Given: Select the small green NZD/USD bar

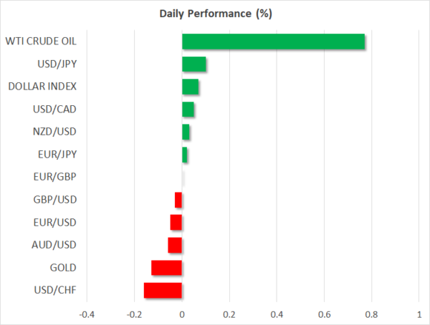Looking at the screenshot, I should pos(186,132).
